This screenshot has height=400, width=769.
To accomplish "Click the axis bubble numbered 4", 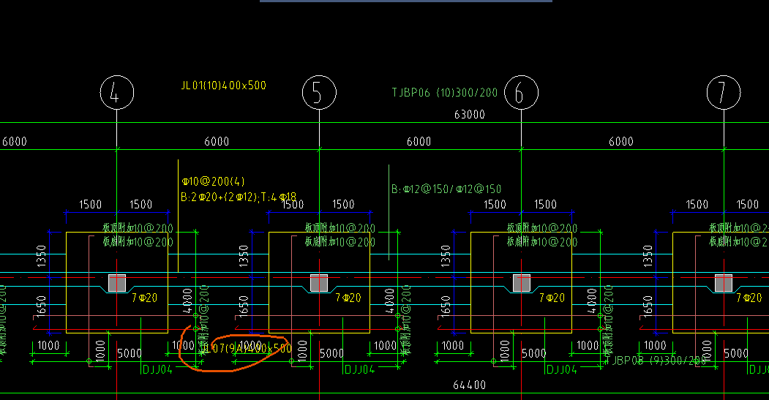I will coord(117,92).
